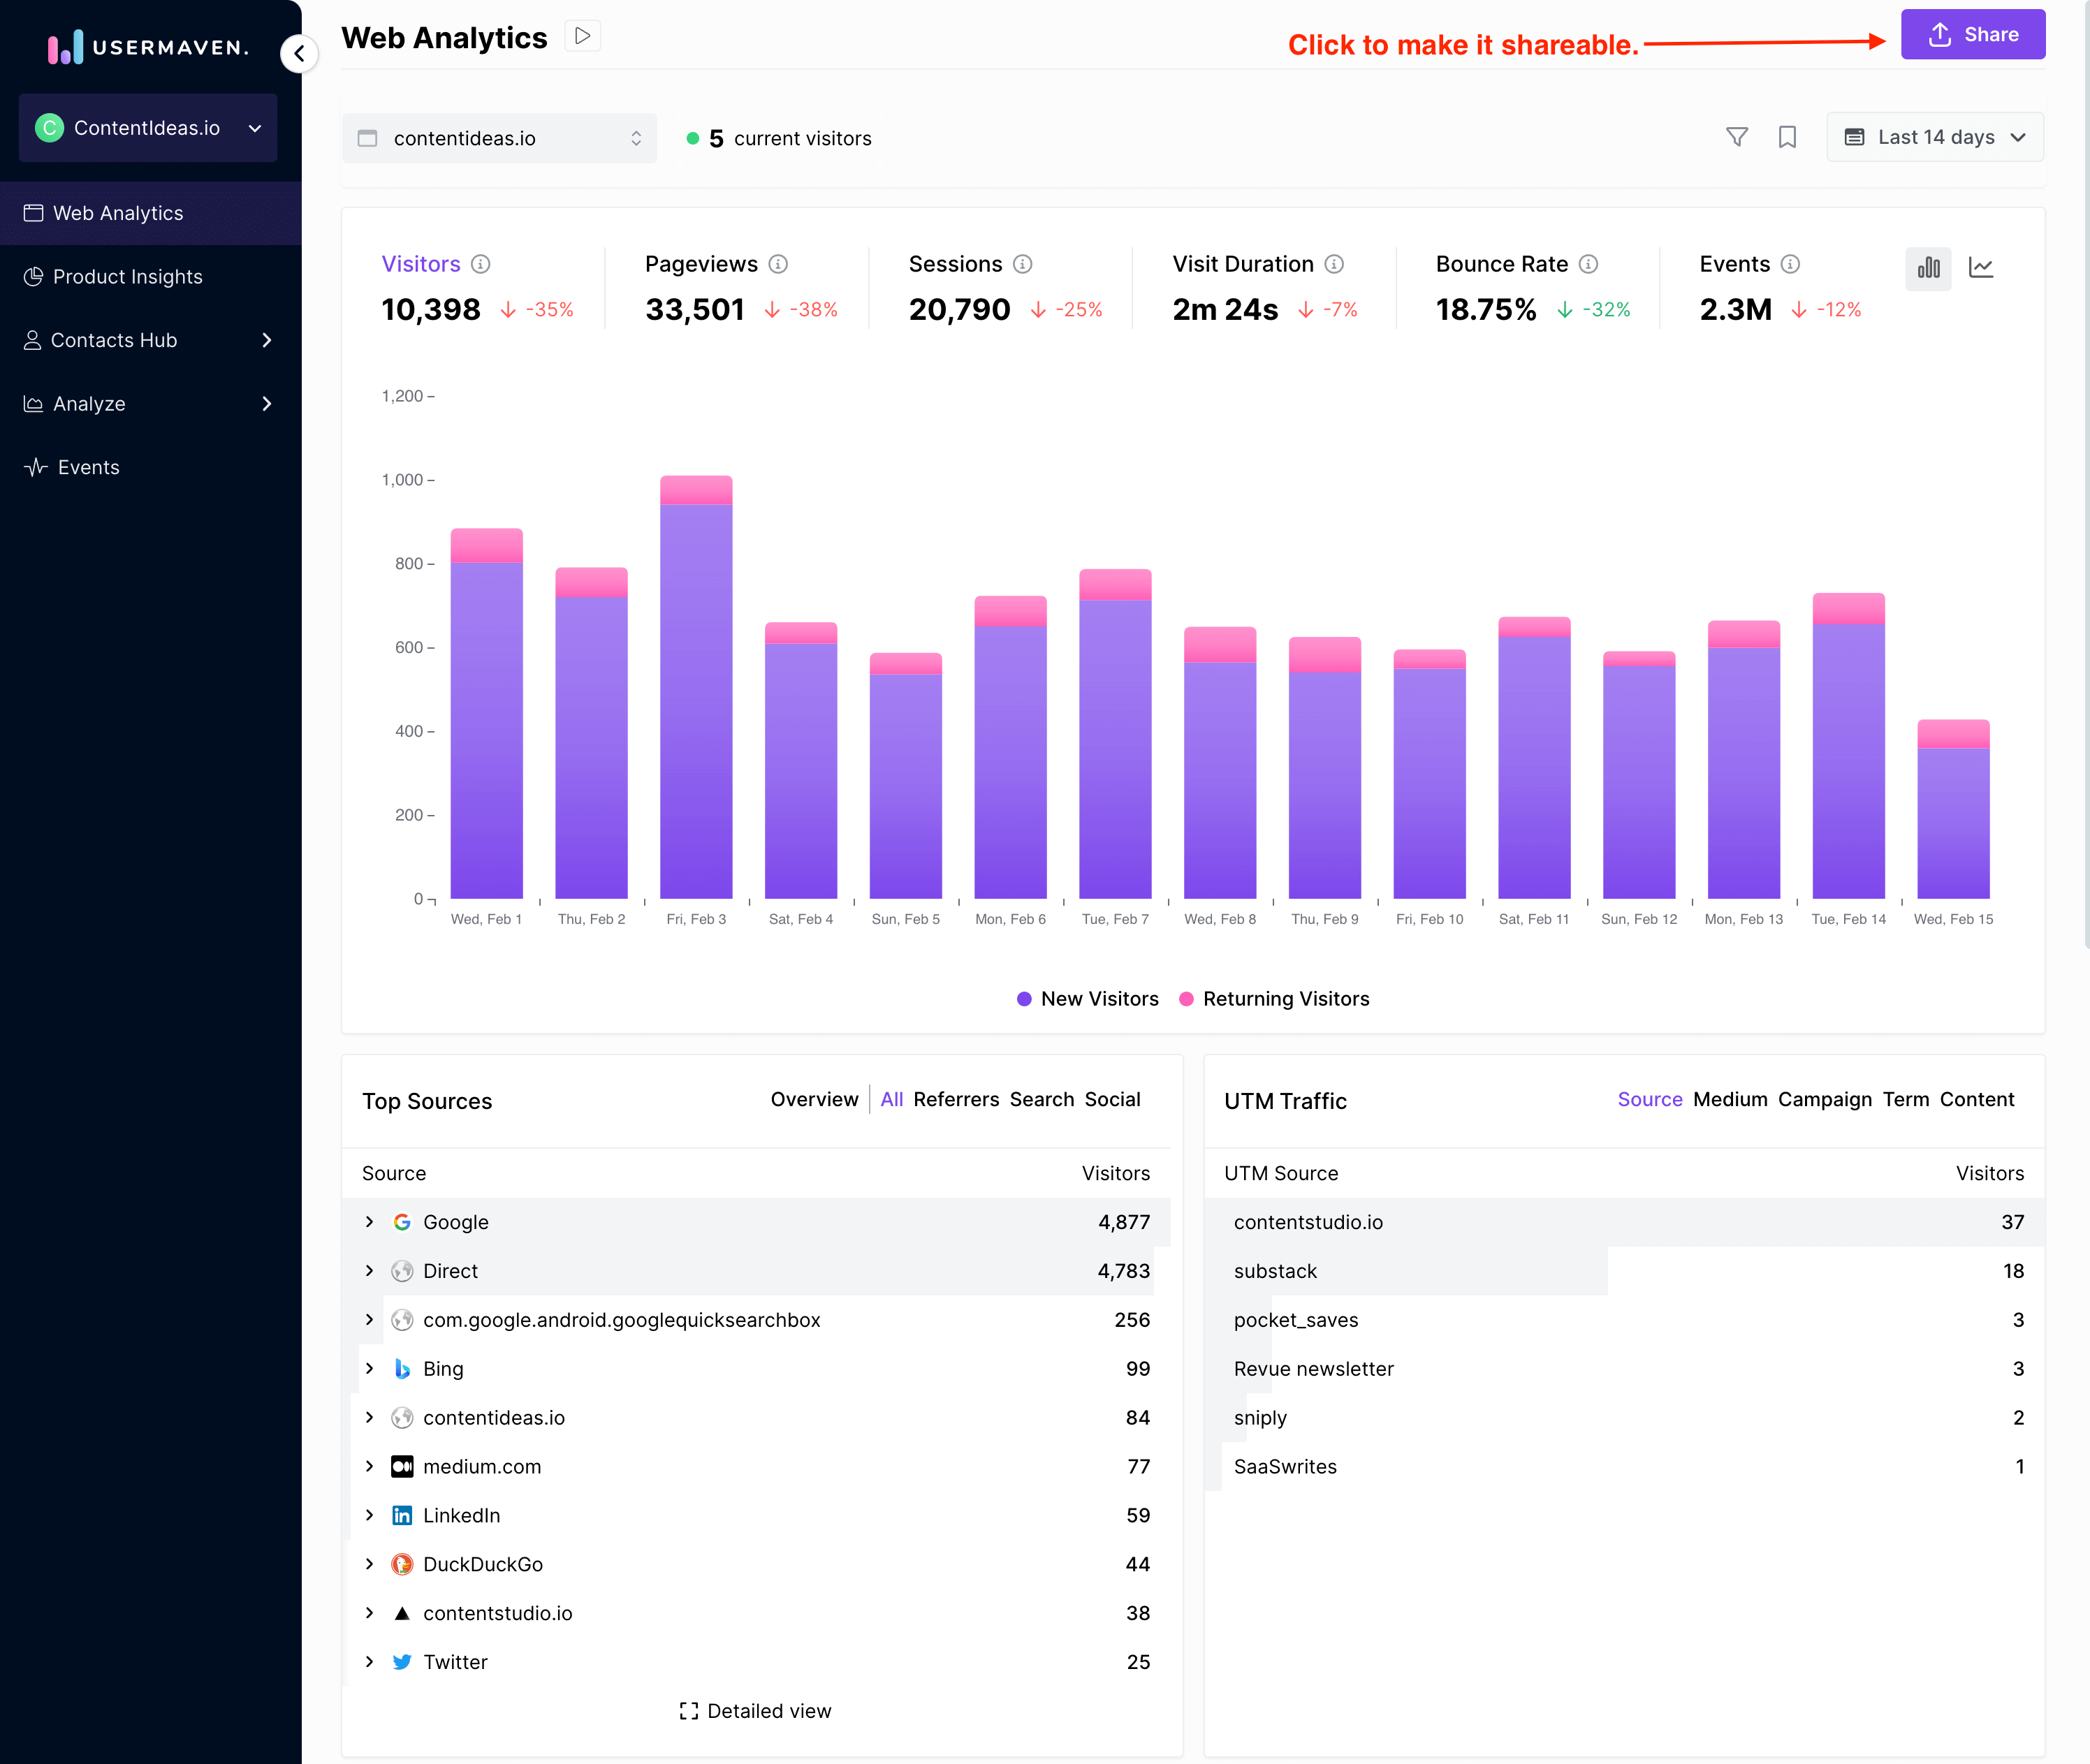Click the Visitors info icon
The width and height of the screenshot is (2090, 1764).
[481, 264]
